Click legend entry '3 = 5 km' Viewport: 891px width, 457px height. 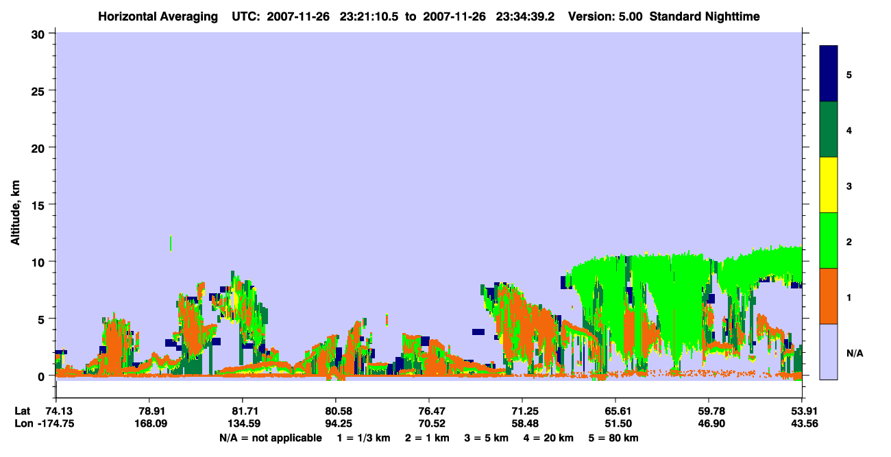(487, 437)
